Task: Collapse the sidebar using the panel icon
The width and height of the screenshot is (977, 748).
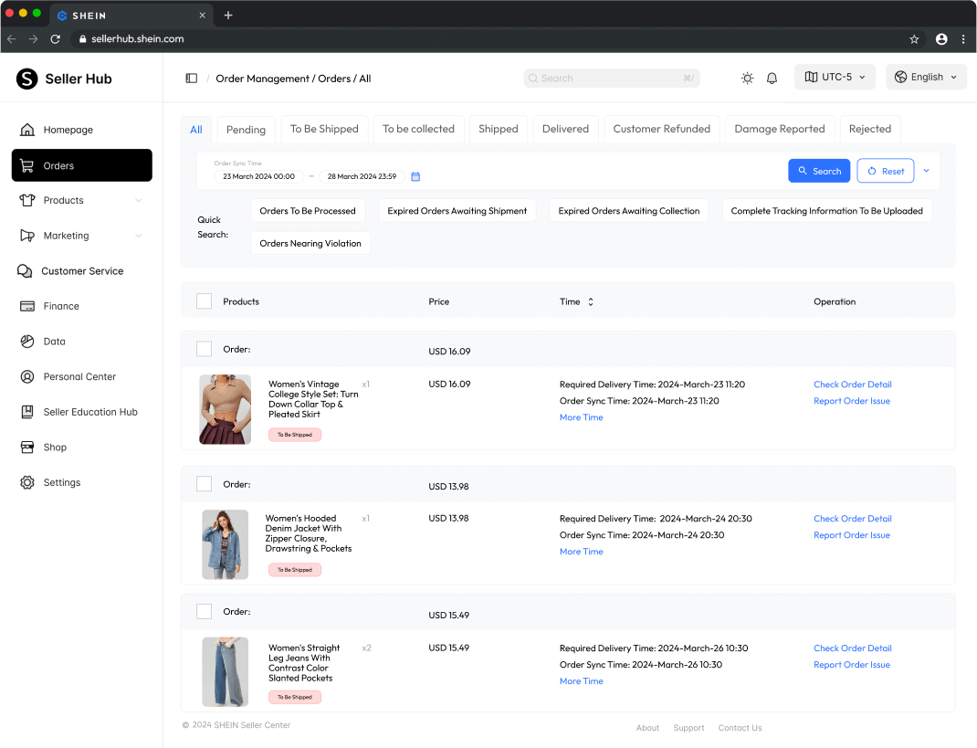Action: click(191, 78)
